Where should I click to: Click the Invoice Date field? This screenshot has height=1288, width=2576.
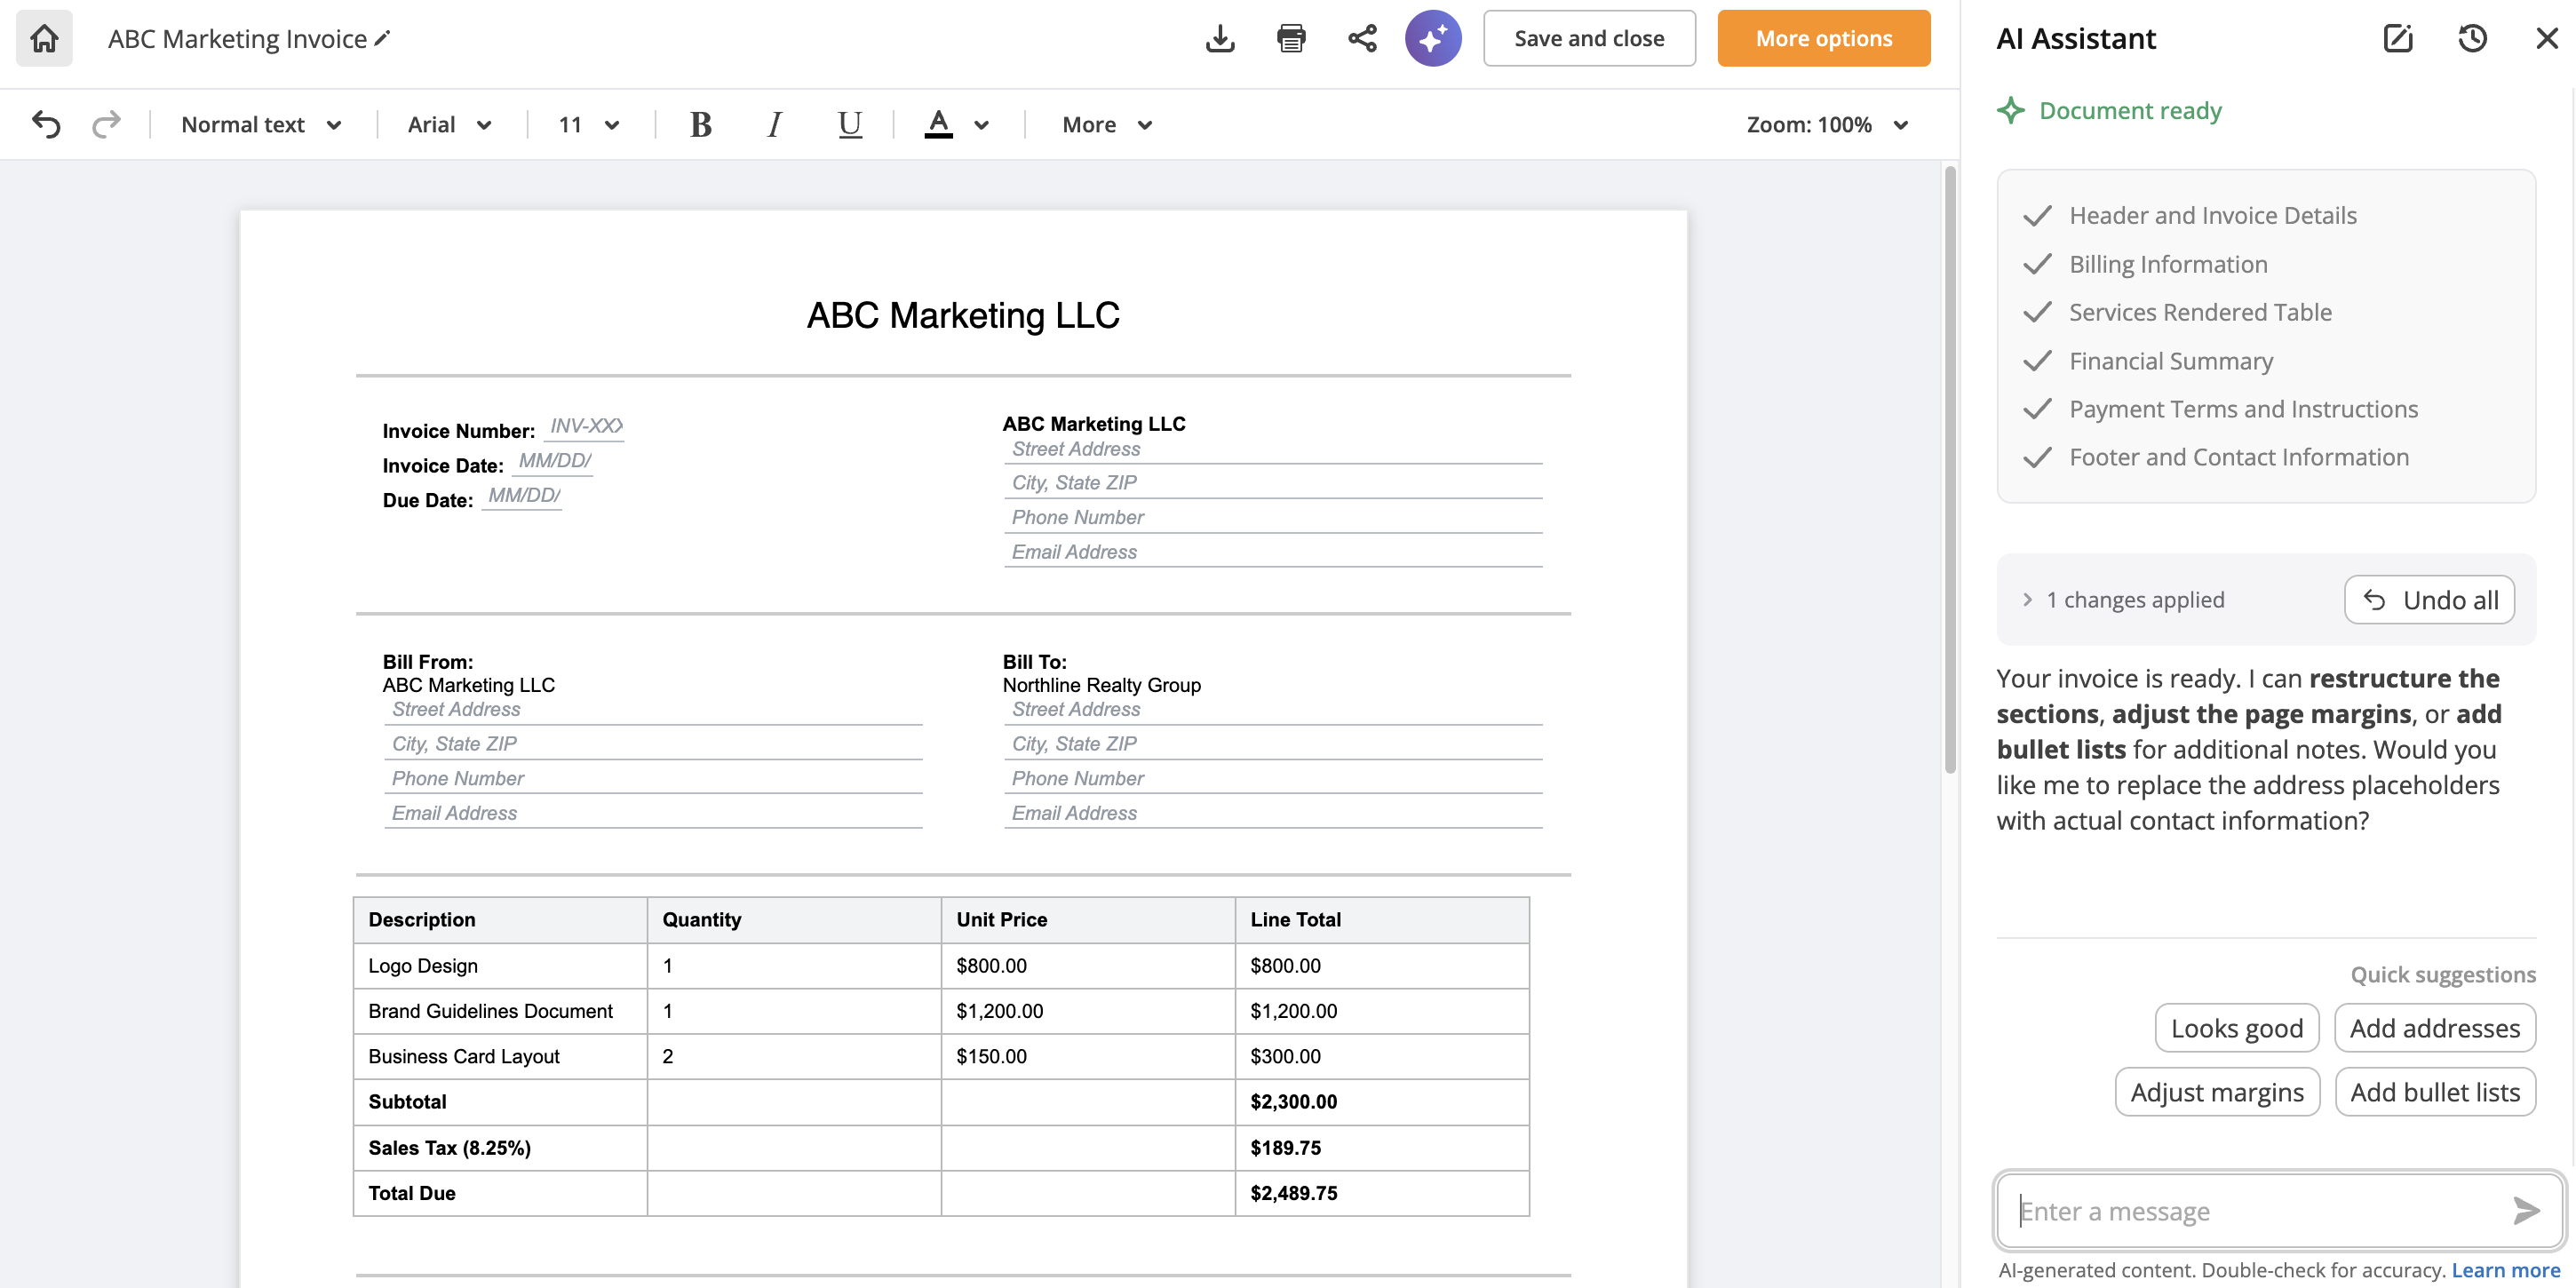(x=553, y=462)
